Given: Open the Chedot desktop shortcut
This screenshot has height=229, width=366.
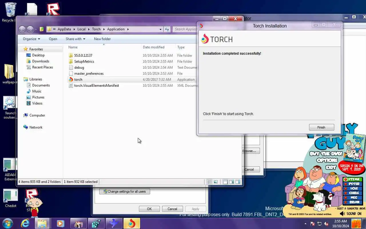Looking at the screenshot, I should [11, 198].
